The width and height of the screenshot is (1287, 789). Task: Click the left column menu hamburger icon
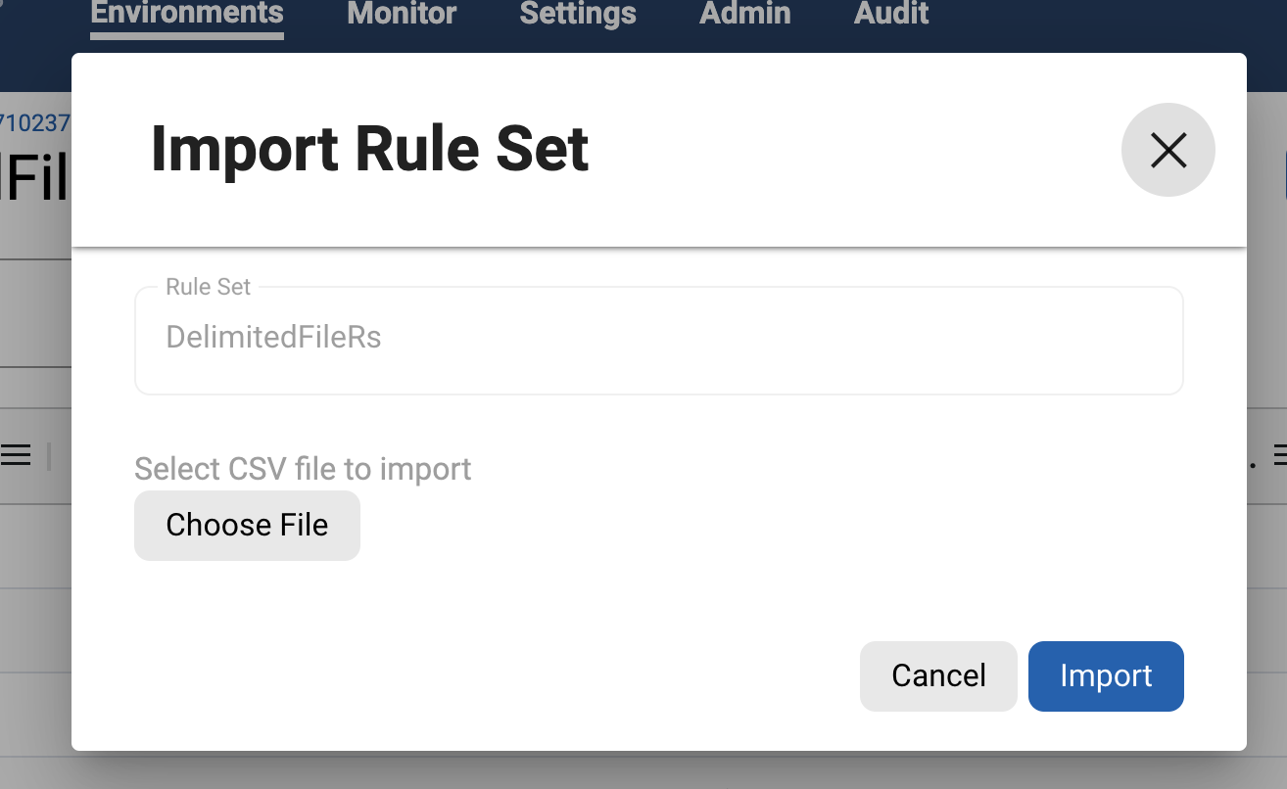(x=15, y=454)
